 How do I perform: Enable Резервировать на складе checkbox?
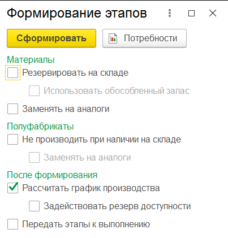(12, 72)
